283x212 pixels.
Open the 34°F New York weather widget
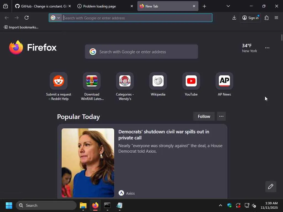tap(250, 48)
